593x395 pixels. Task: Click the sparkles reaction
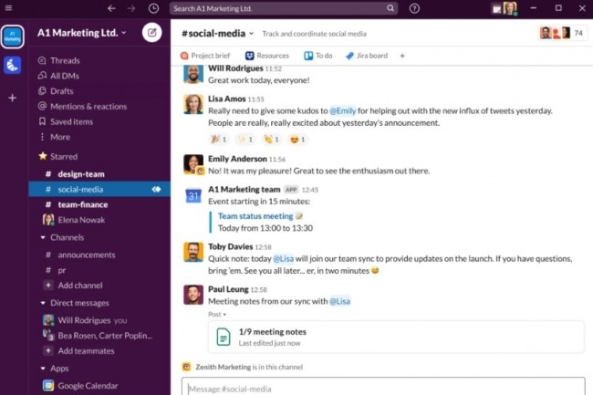coord(245,140)
